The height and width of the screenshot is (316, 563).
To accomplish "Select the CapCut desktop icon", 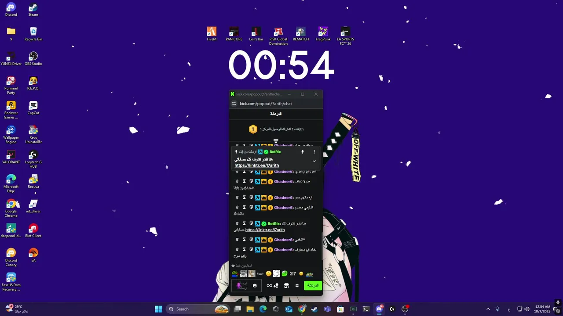I will pyautogui.click(x=33, y=108).
